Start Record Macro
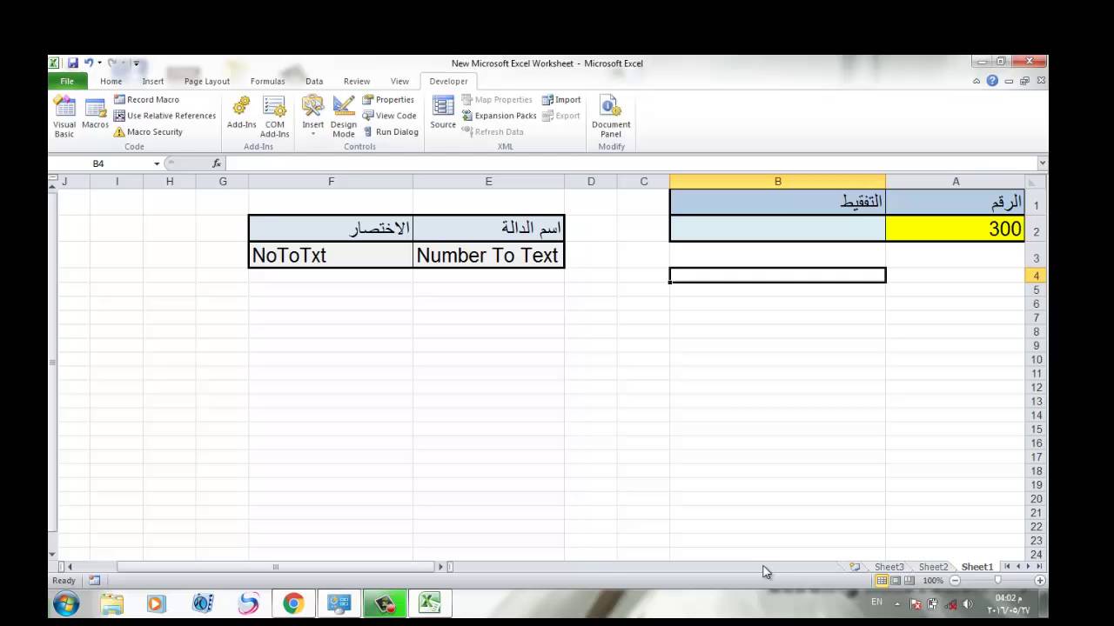This screenshot has height=626, width=1114. 146,100
